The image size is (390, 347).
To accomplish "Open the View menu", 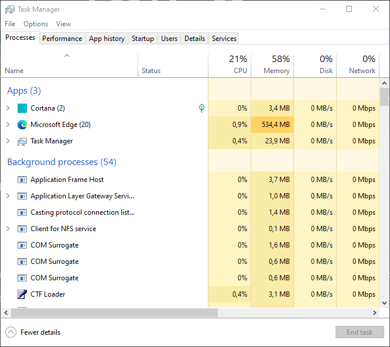I will tap(63, 24).
